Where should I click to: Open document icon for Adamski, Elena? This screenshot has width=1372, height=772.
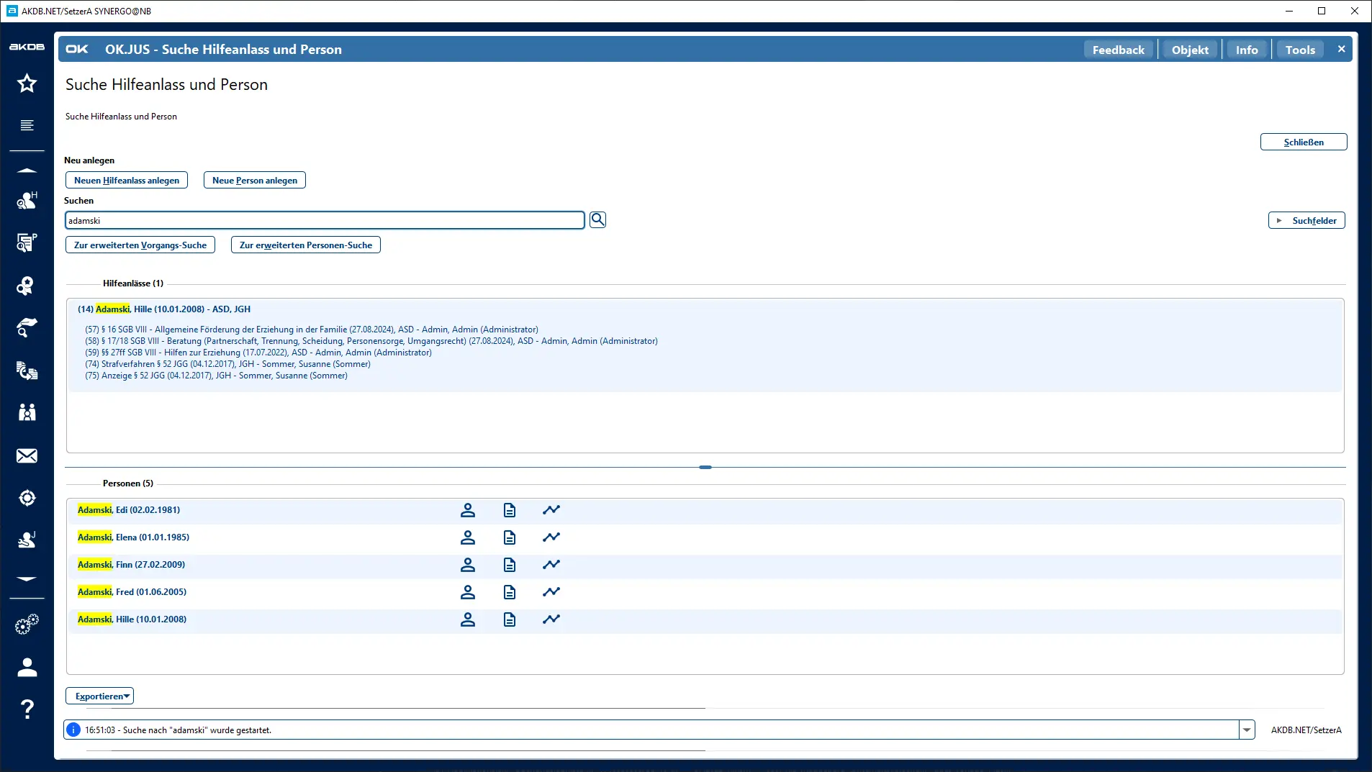510,537
